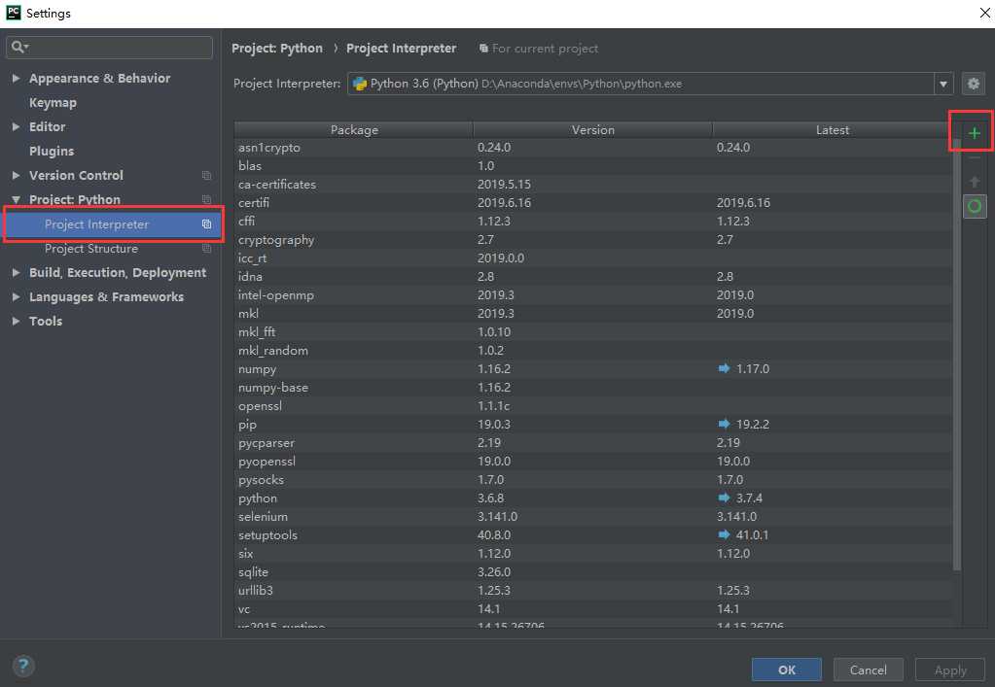Click the settings search field
This screenshot has height=687, width=995.
(109, 48)
